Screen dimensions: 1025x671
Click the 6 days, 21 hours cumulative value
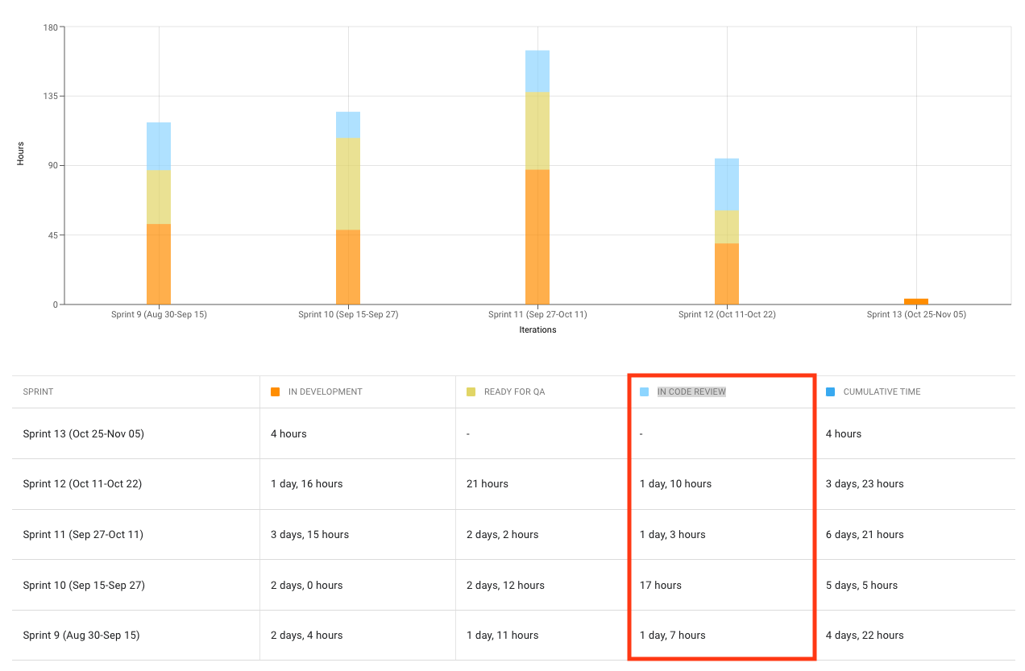(x=864, y=534)
